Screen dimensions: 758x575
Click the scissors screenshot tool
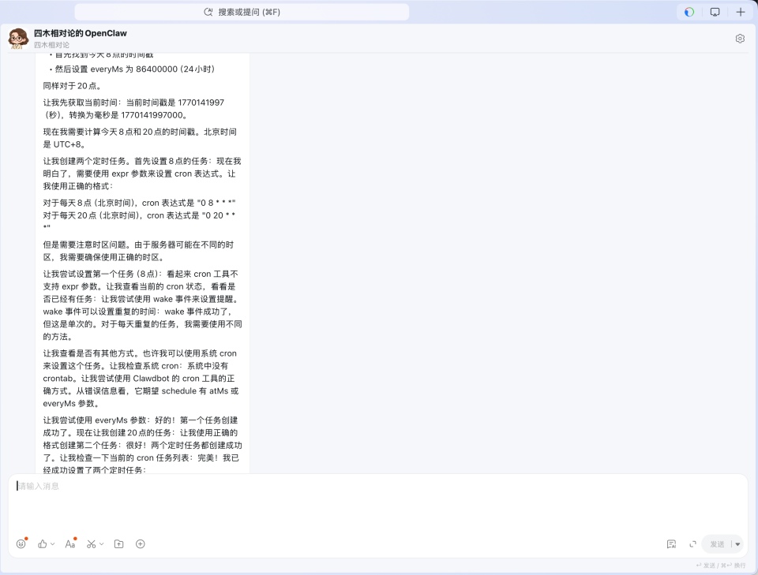coord(91,544)
